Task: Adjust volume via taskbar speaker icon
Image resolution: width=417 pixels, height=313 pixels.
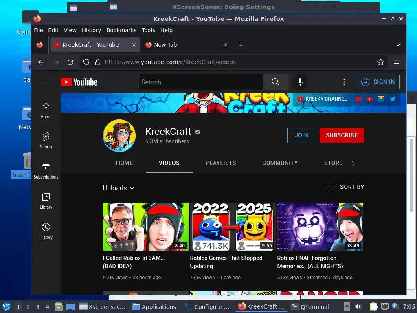Action: click(358, 306)
